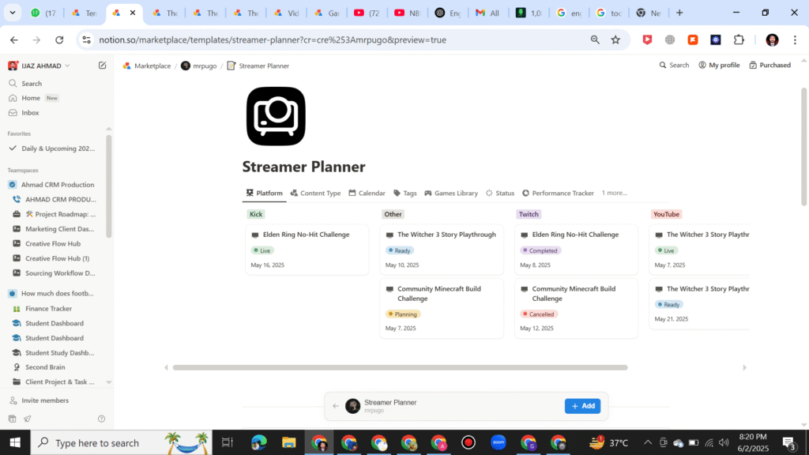Click the templates icon at sidebar bottom
Image resolution: width=809 pixels, height=455 pixels.
13,419
